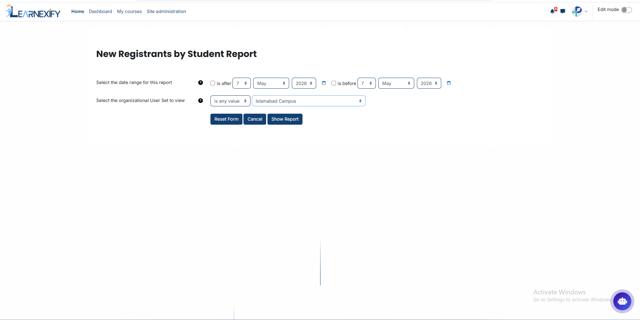640x320 pixels.
Task: Go to Home in navigation
Action: point(78,11)
